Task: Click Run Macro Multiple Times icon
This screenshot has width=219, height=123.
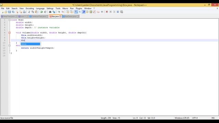Action: pos(118,12)
